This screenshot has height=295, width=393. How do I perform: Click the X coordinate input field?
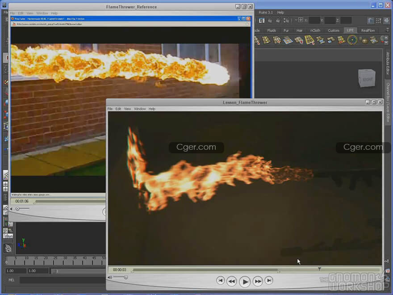[x=314, y=20]
